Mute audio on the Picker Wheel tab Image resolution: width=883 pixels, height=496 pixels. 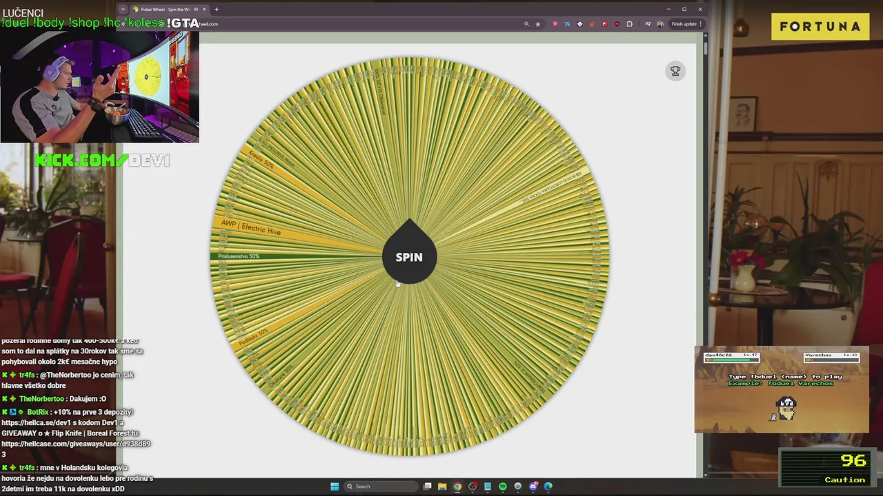tap(196, 9)
